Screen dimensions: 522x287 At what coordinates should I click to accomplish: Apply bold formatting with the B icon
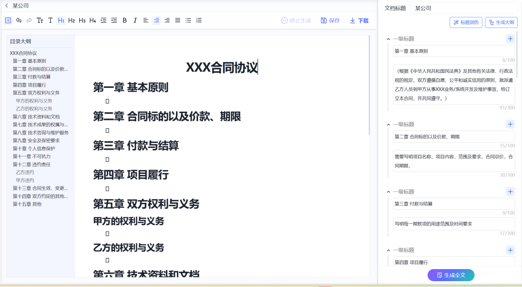coord(125,20)
